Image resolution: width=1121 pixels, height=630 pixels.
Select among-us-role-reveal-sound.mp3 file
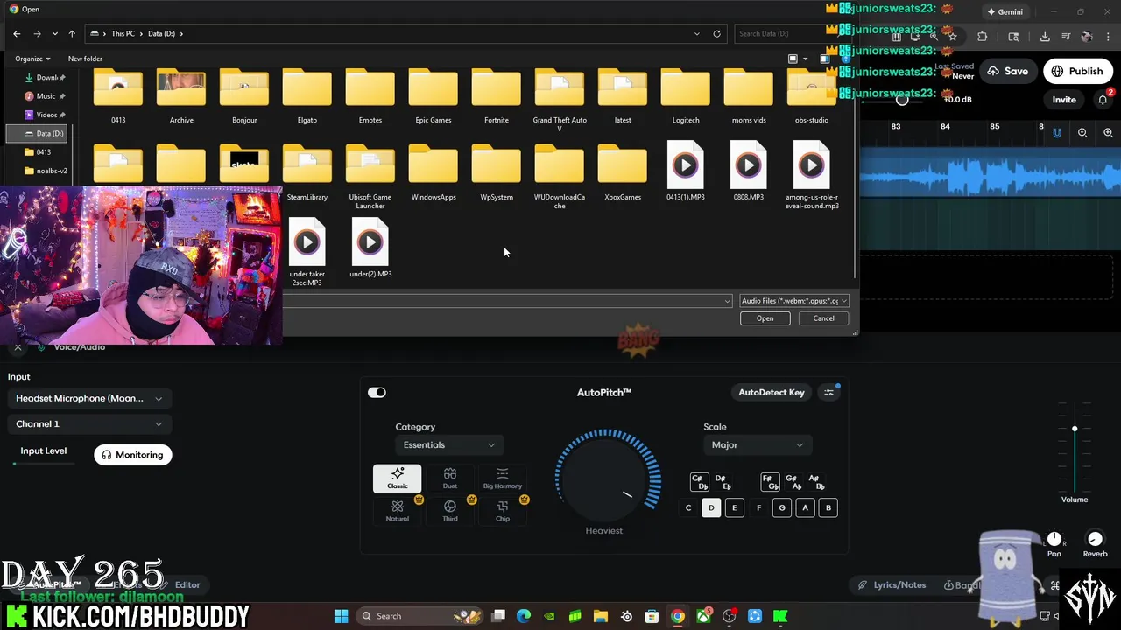[811, 175]
